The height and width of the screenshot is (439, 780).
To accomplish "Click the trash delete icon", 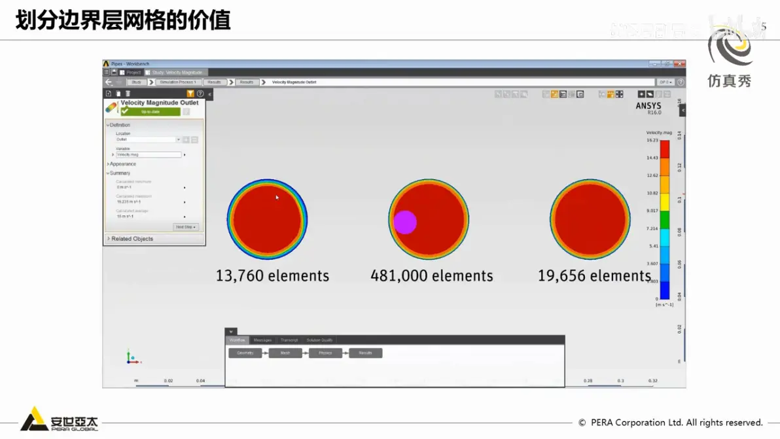I will pyautogui.click(x=128, y=94).
